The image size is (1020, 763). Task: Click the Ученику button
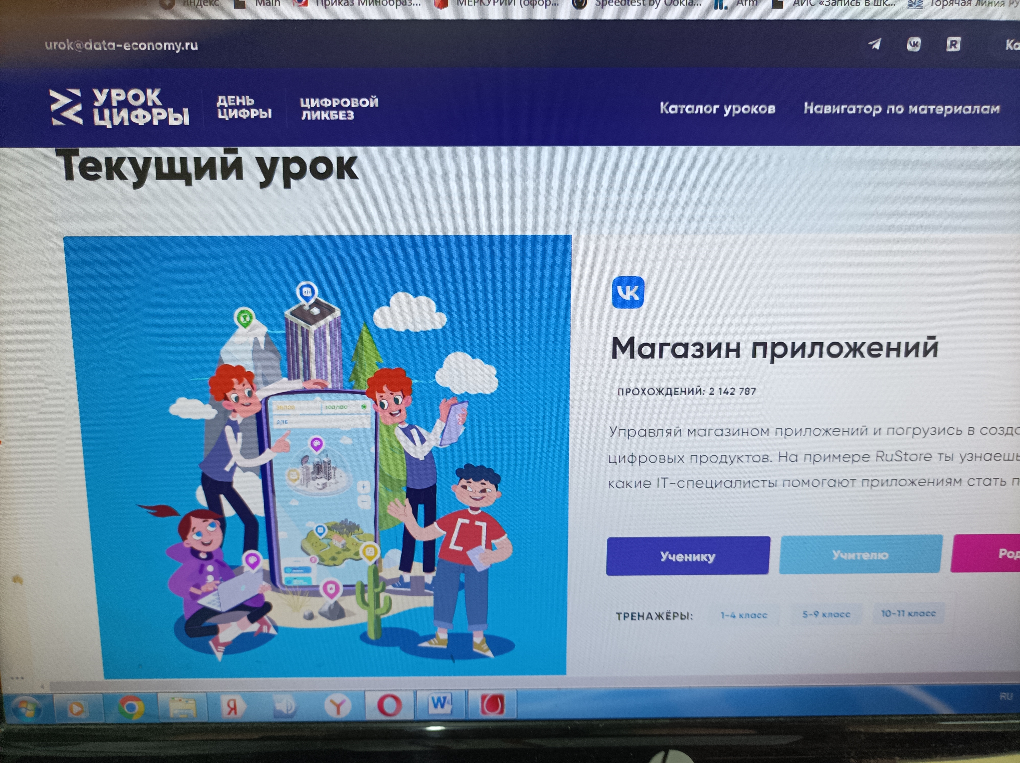point(687,555)
